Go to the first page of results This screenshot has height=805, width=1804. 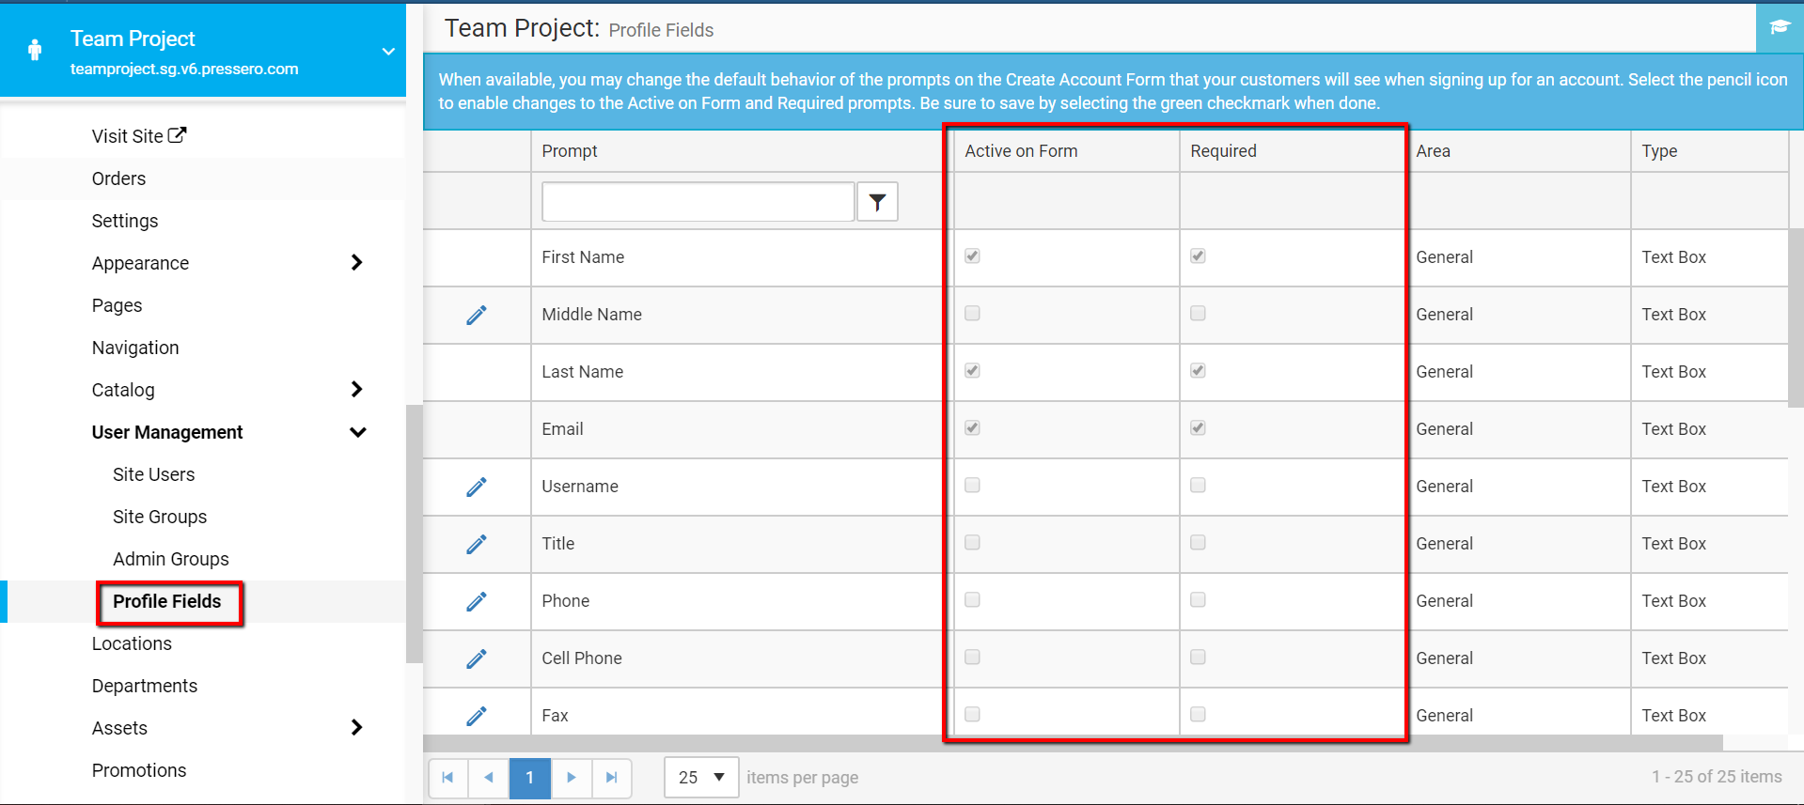tap(448, 778)
